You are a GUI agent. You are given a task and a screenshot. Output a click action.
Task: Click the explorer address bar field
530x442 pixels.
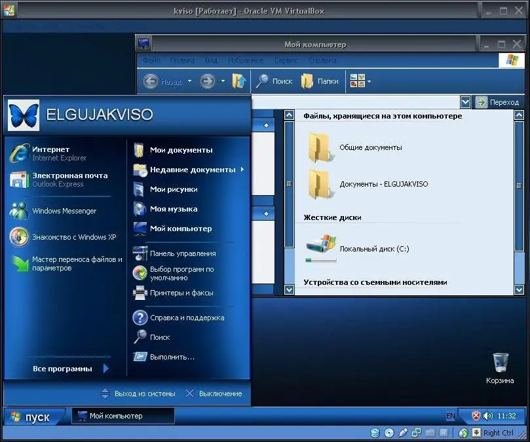point(356,102)
